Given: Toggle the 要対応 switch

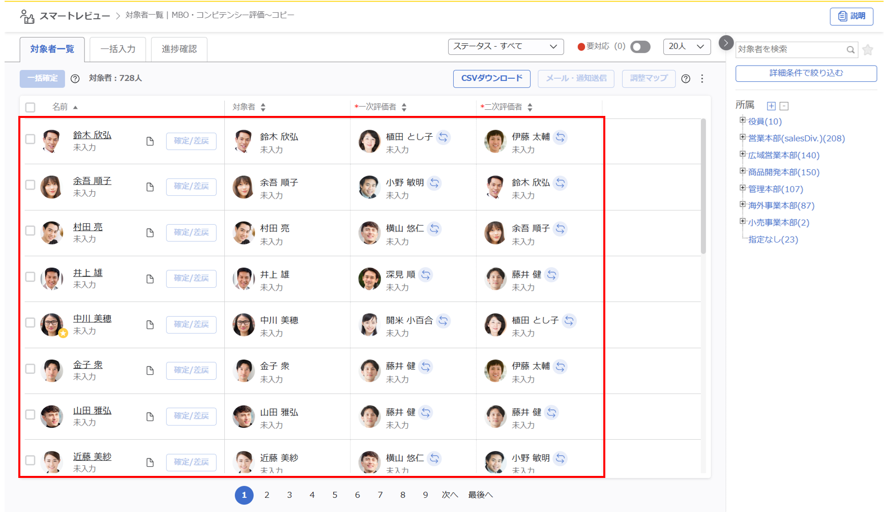Looking at the screenshot, I should point(640,47).
